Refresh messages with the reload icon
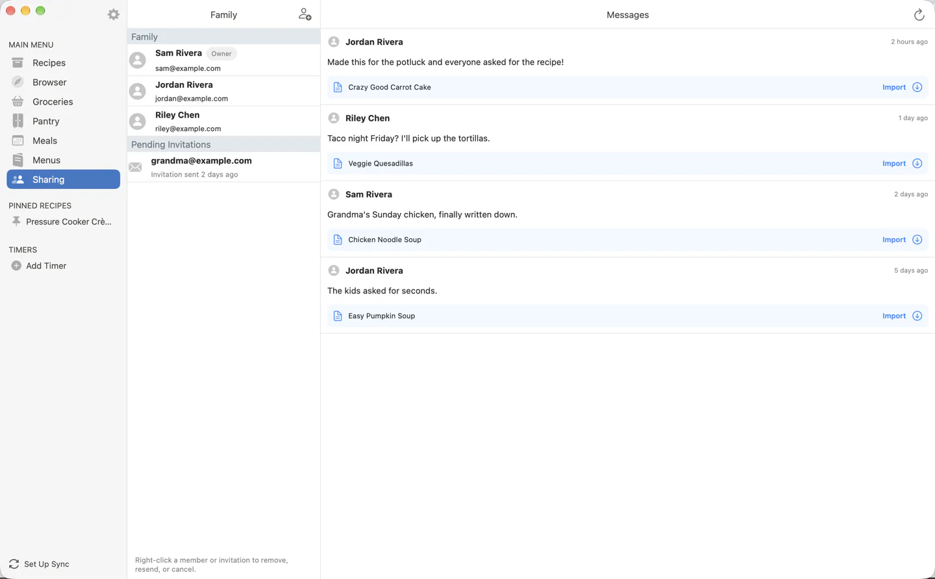The height and width of the screenshot is (579, 935). pos(919,14)
